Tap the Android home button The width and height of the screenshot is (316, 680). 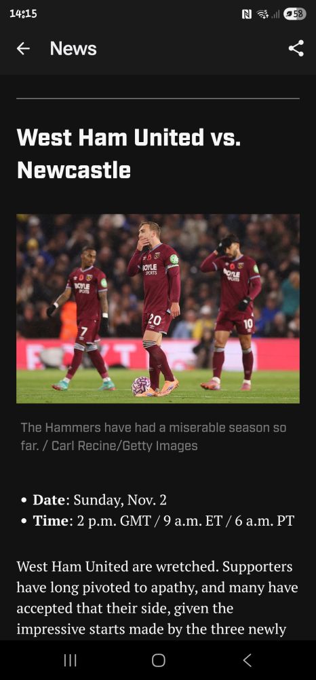(x=158, y=660)
